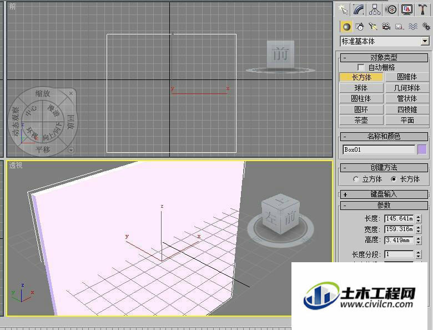Image resolution: width=433 pixels, height=330 pixels.
Task: Click the 宽度 spinner arrows
Action: [x=419, y=229]
